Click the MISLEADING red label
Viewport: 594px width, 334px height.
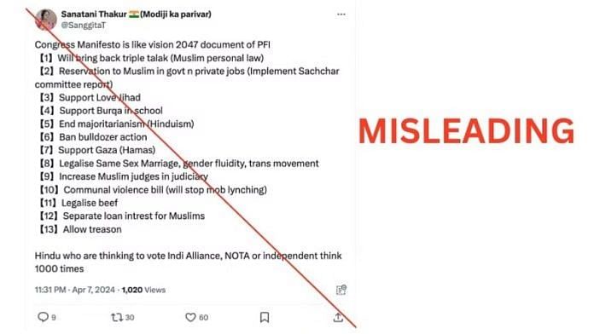(466, 131)
